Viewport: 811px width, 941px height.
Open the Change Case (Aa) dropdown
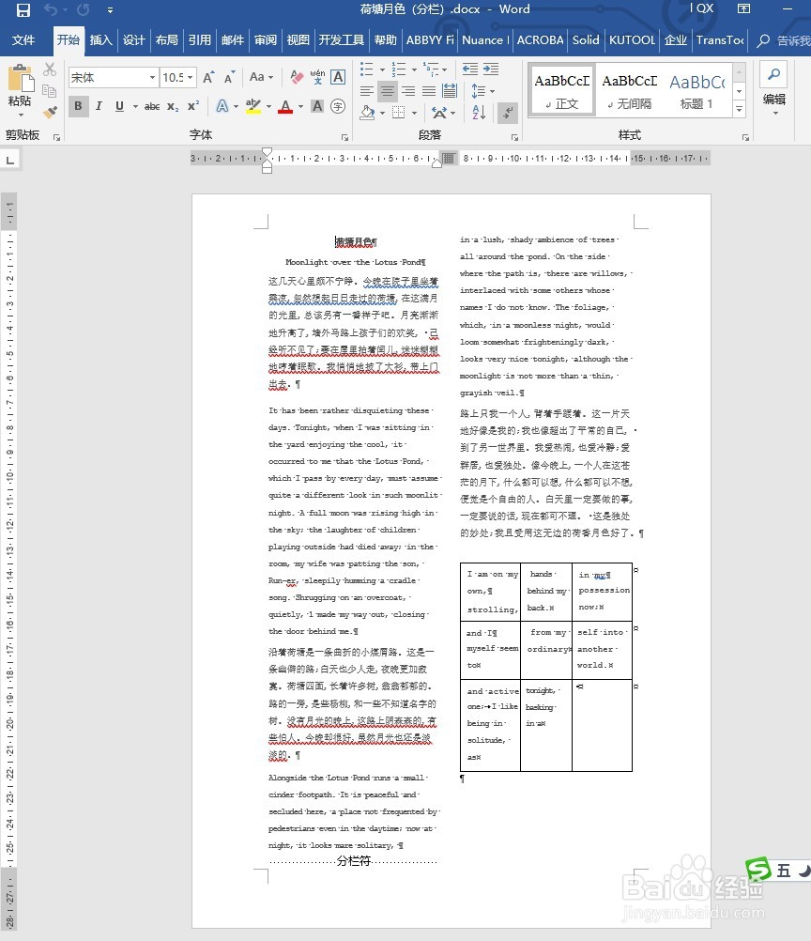(262, 77)
